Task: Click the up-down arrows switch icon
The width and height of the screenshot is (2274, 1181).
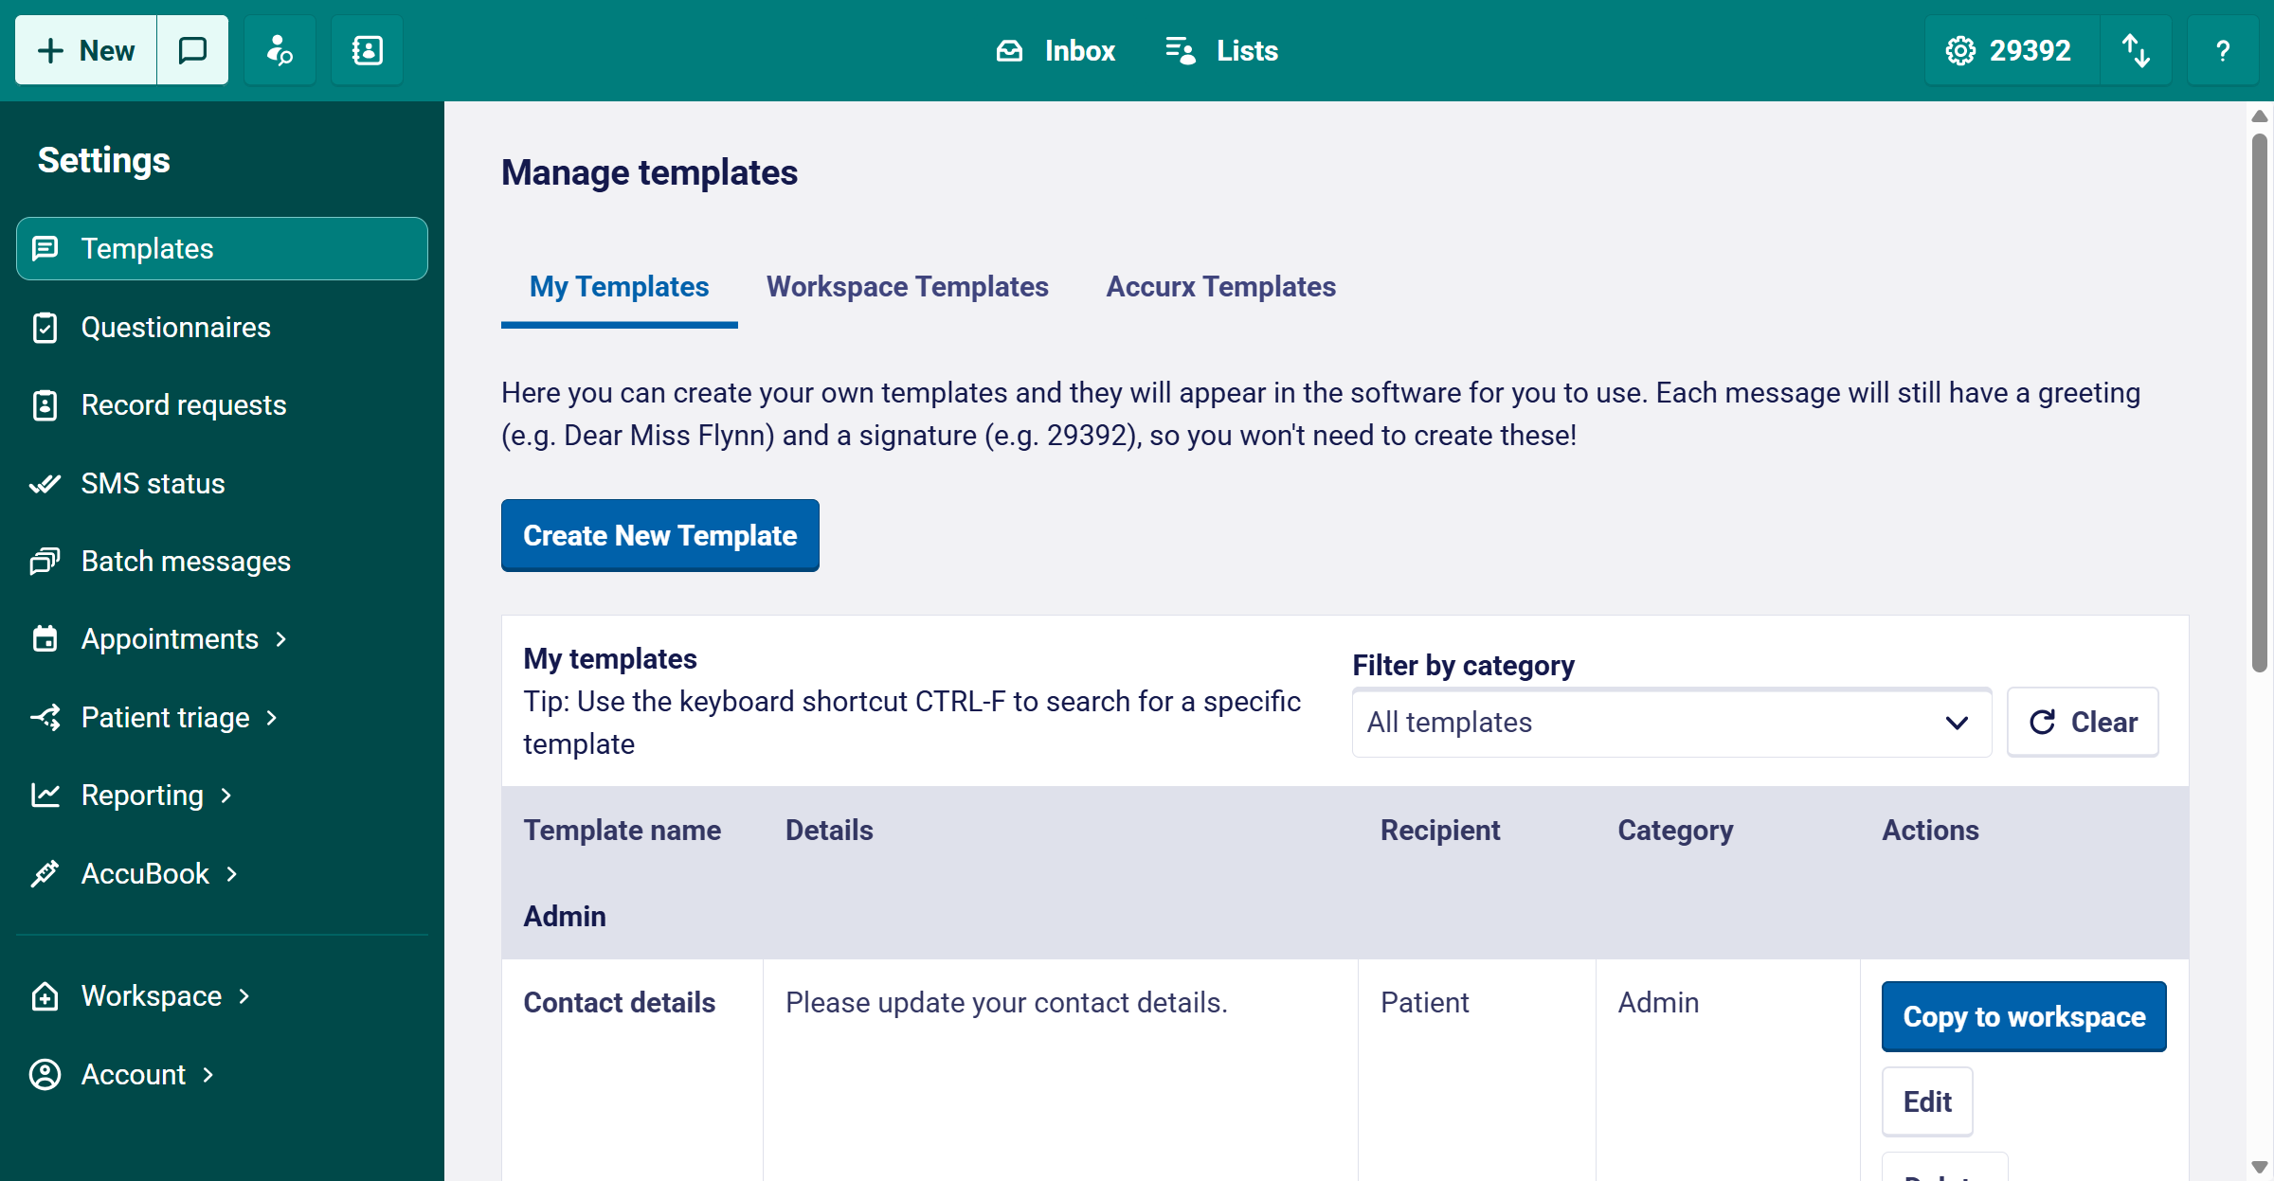Action: coord(2136,50)
